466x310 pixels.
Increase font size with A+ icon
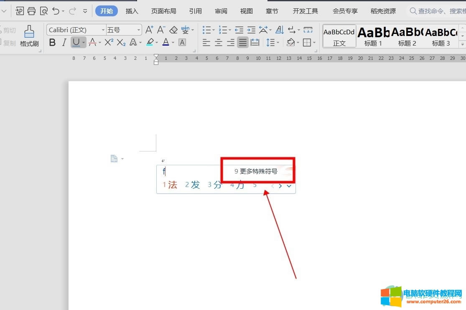point(149,30)
